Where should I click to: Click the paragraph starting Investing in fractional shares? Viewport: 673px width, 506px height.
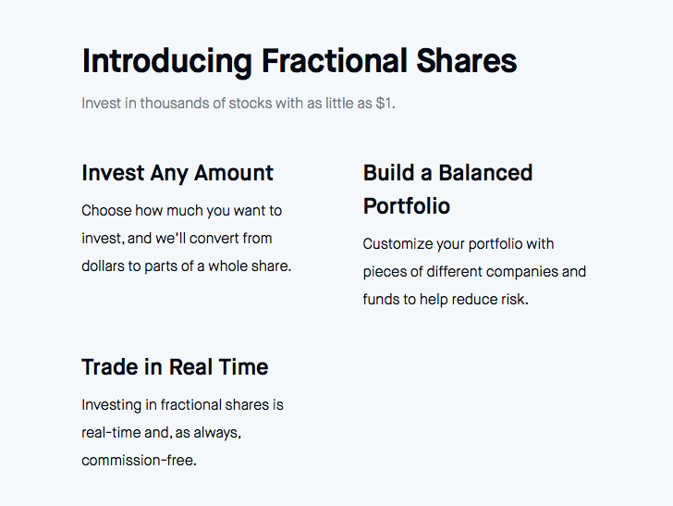[x=182, y=433]
